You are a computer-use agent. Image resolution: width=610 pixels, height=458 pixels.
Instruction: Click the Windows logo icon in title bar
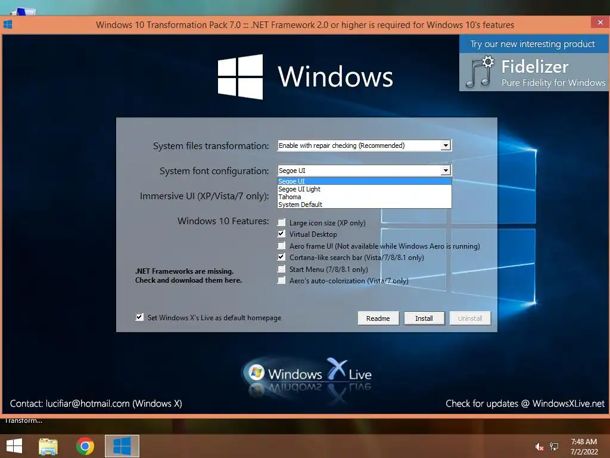(8, 24)
